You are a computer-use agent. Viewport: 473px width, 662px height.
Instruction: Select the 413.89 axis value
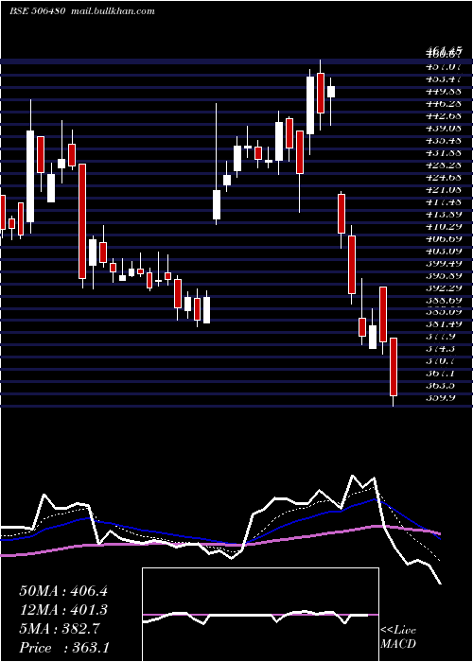coord(443,214)
